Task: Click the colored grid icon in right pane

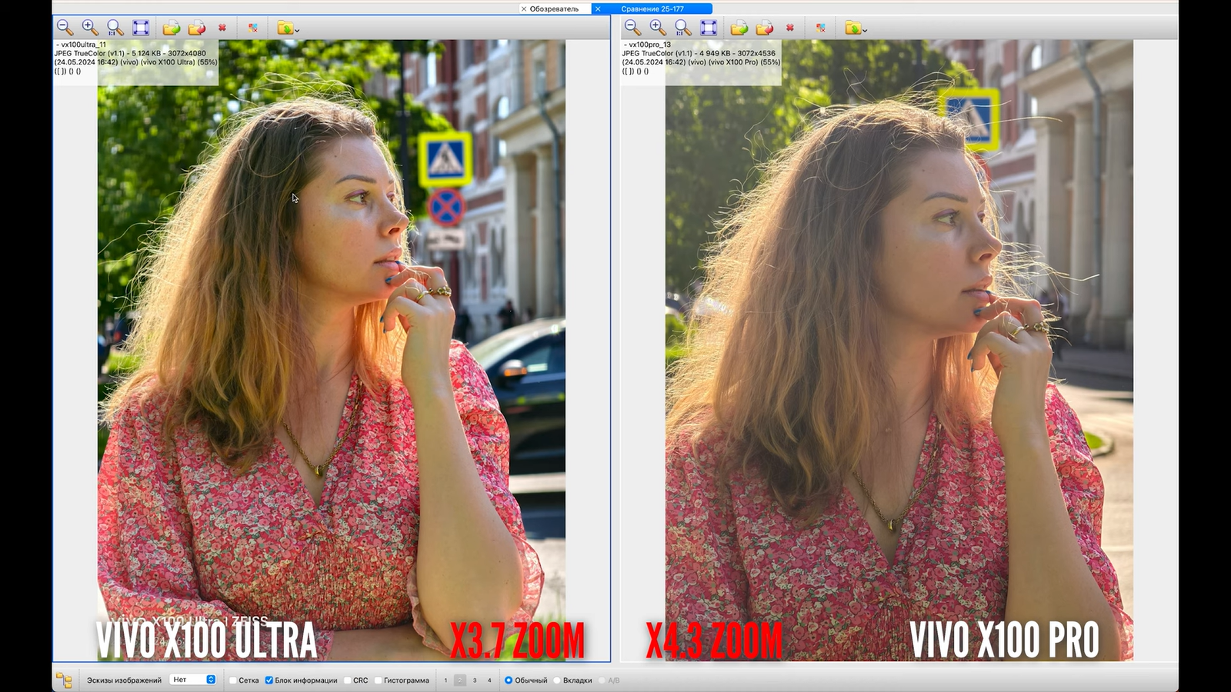Action: click(x=820, y=28)
